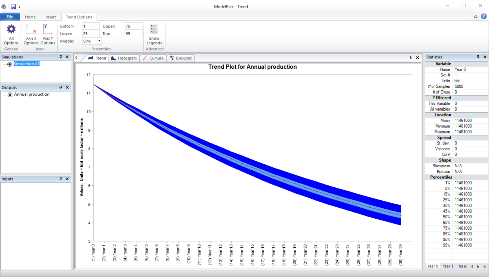Open the Help question mark icon
The image size is (489, 277).
pyautogui.click(x=484, y=16)
